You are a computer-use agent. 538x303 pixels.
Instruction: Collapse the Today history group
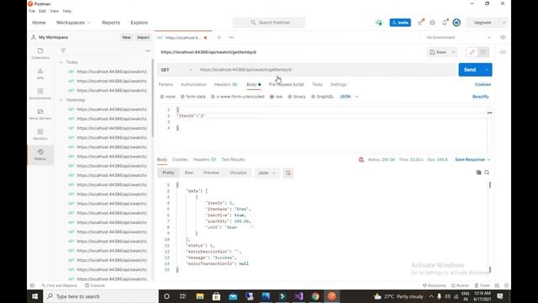(61, 62)
